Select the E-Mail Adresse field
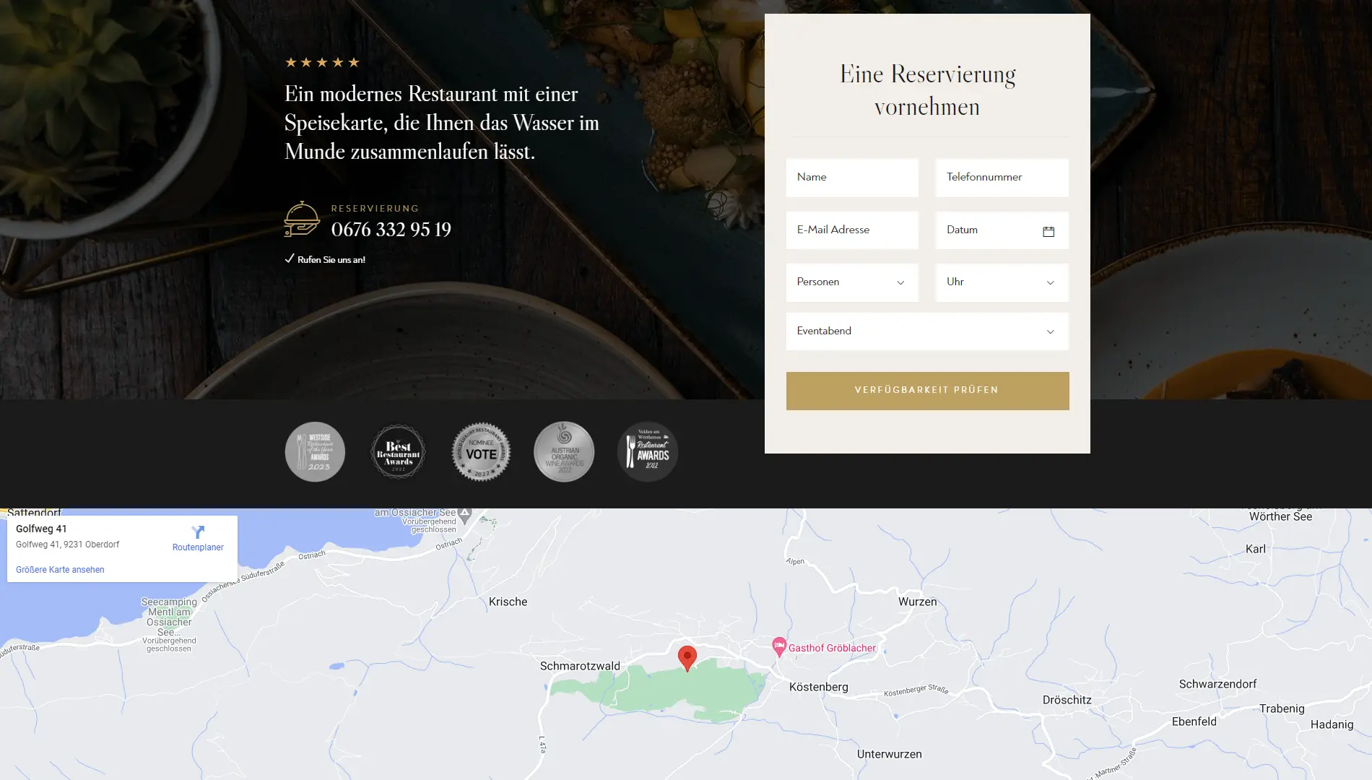The width and height of the screenshot is (1372, 780). (x=852, y=230)
